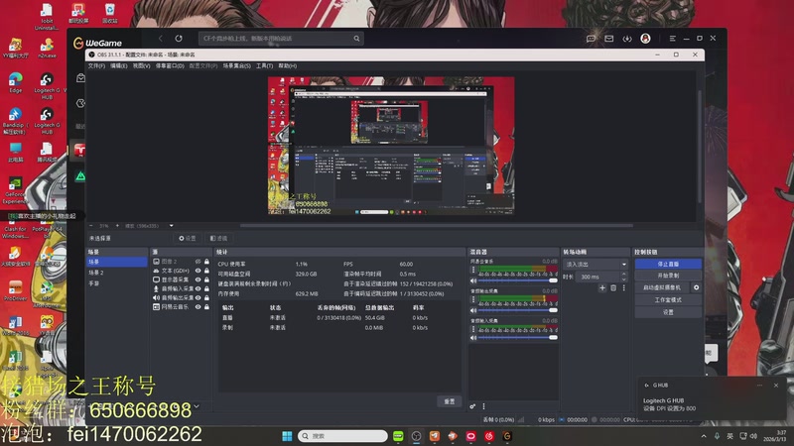
Task: Mute the second mixer channel speaker icon
Action: (473, 310)
